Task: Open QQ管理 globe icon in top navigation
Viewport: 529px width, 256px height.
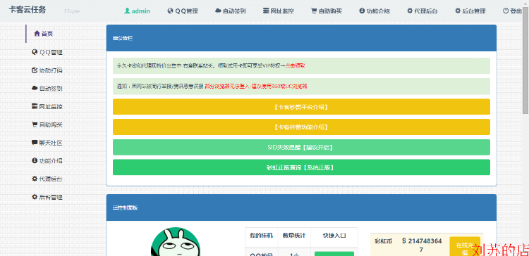Action: (170, 11)
